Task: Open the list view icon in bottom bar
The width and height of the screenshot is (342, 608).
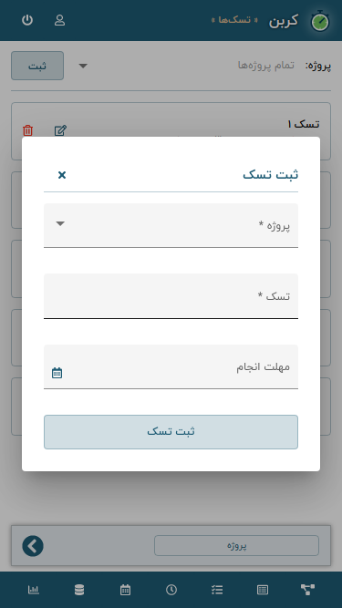Action: tap(263, 590)
